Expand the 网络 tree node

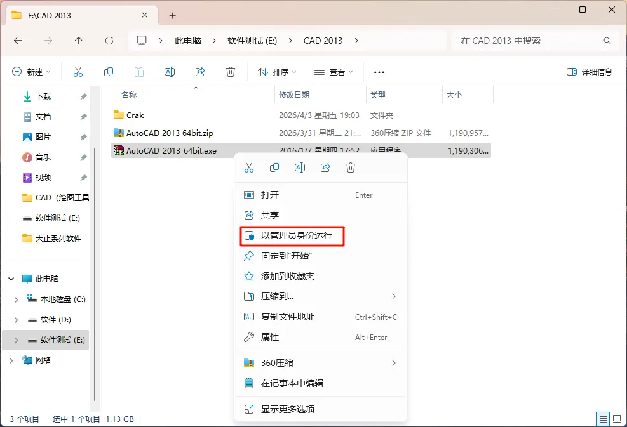point(11,360)
